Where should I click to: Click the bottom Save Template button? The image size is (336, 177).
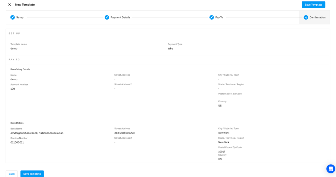tap(32, 174)
